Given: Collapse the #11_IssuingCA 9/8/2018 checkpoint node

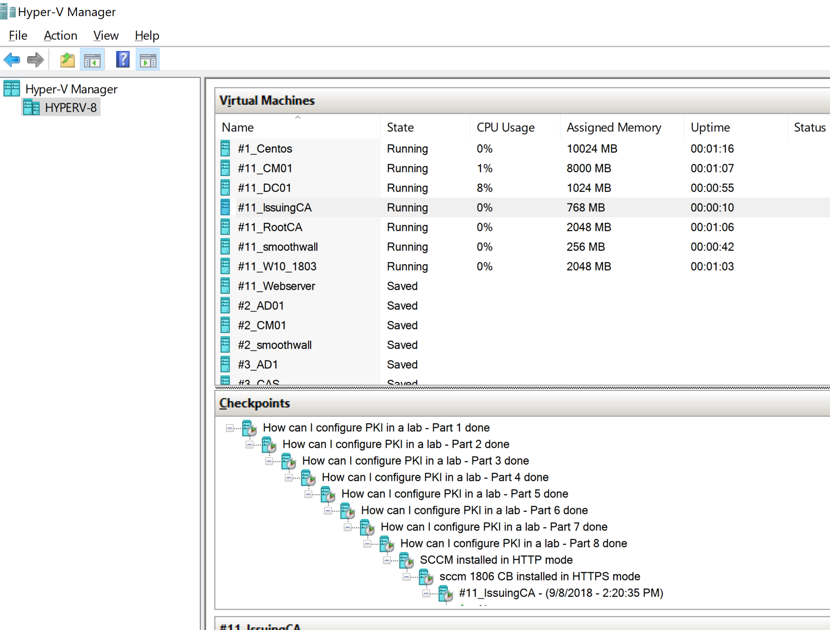Looking at the screenshot, I should coord(426,593).
